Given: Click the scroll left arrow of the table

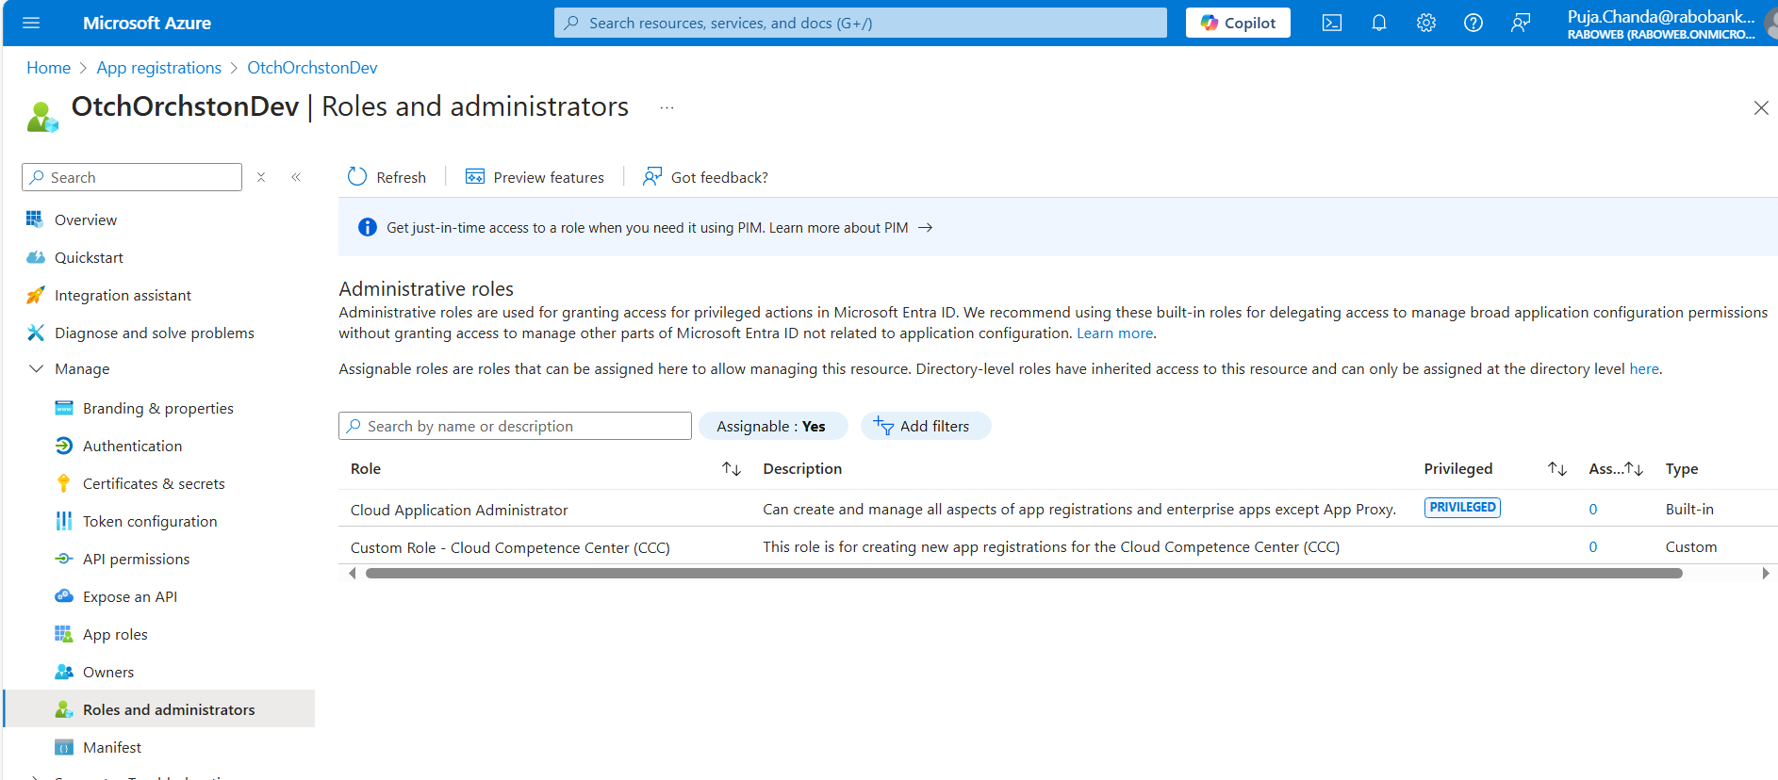Looking at the screenshot, I should [x=353, y=573].
